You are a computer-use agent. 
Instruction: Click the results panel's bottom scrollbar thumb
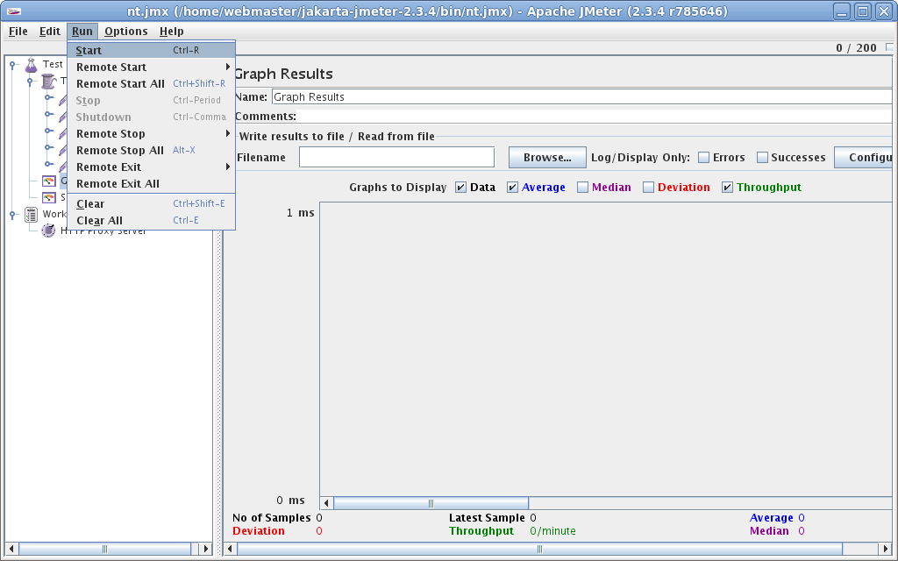(x=539, y=549)
